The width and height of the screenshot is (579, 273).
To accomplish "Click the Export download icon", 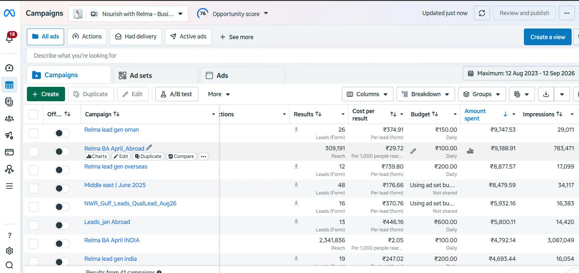I will click(546, 94).
